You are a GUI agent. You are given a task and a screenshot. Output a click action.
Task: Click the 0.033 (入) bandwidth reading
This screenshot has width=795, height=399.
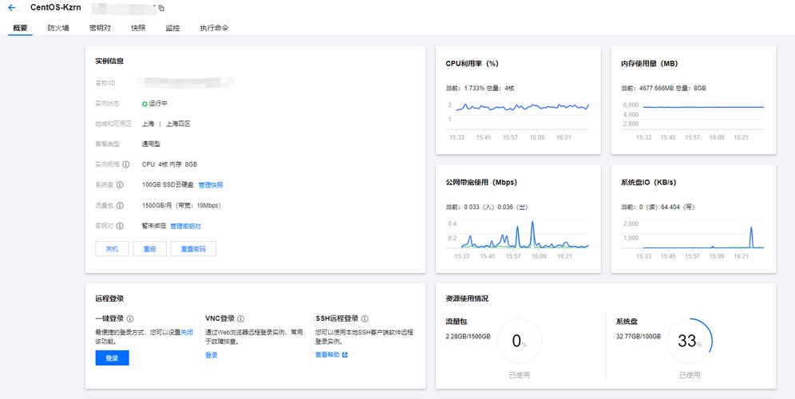(x=481, y=207)
